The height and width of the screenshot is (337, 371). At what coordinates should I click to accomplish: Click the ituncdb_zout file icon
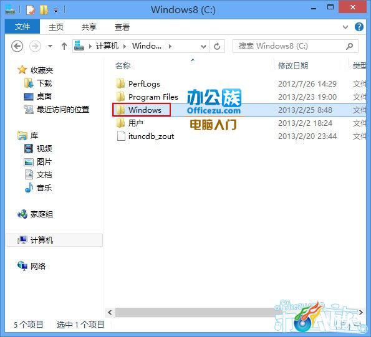coord(121,136)
